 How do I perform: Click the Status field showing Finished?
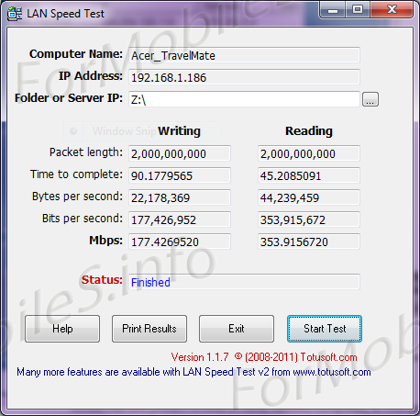pos(244,282)
